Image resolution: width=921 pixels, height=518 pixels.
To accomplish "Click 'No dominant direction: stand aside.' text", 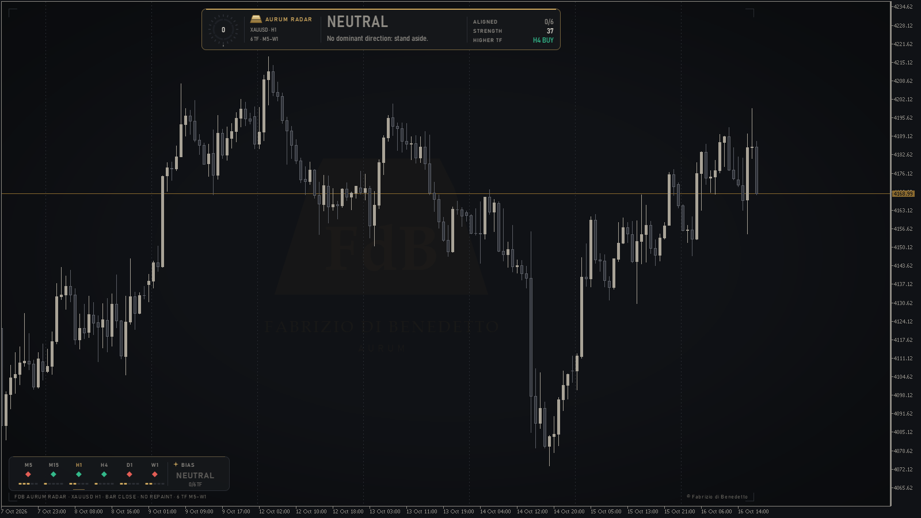I will pyautogui.click(x=378, y=39).
